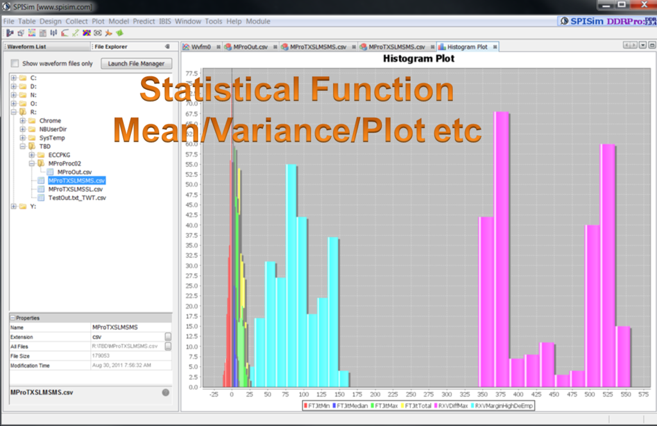Viewport: 657px width, 426px height.
Task: Switch to the MProOut.csv tab
Action: click(250, 47)
